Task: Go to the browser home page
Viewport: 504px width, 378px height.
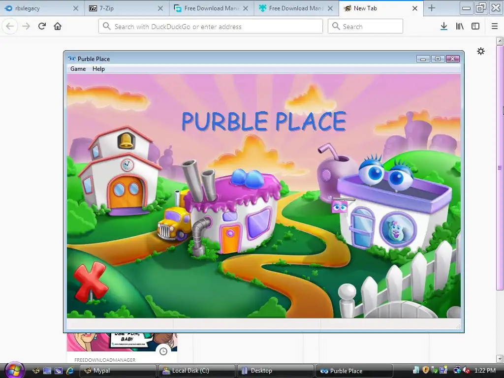Action: [x=58, y=27]
